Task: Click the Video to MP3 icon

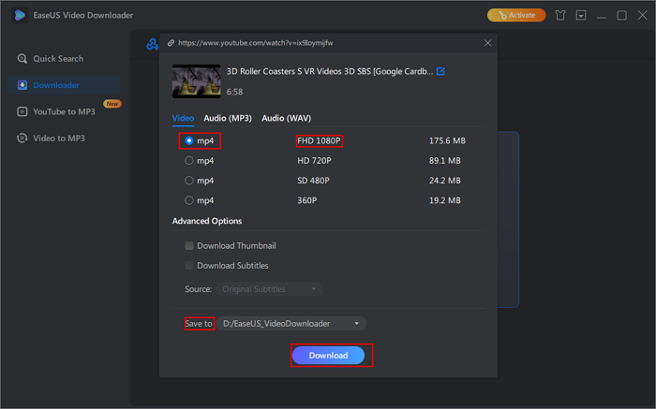Action: [x=22, y=138]
